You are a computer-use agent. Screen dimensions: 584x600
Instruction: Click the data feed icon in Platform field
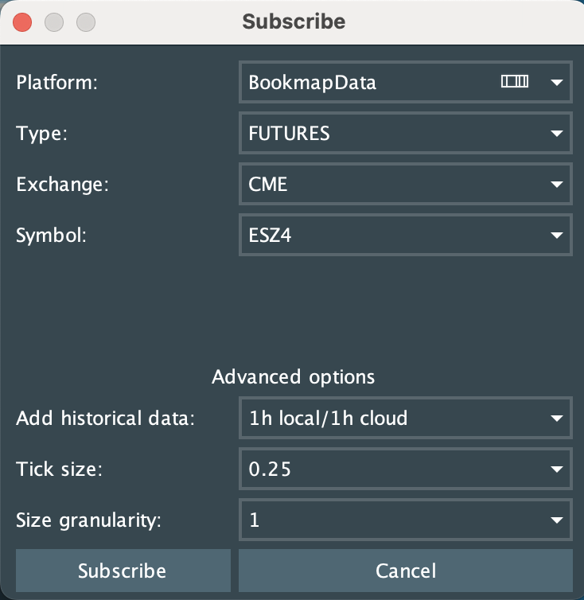(x=515, y=81)
